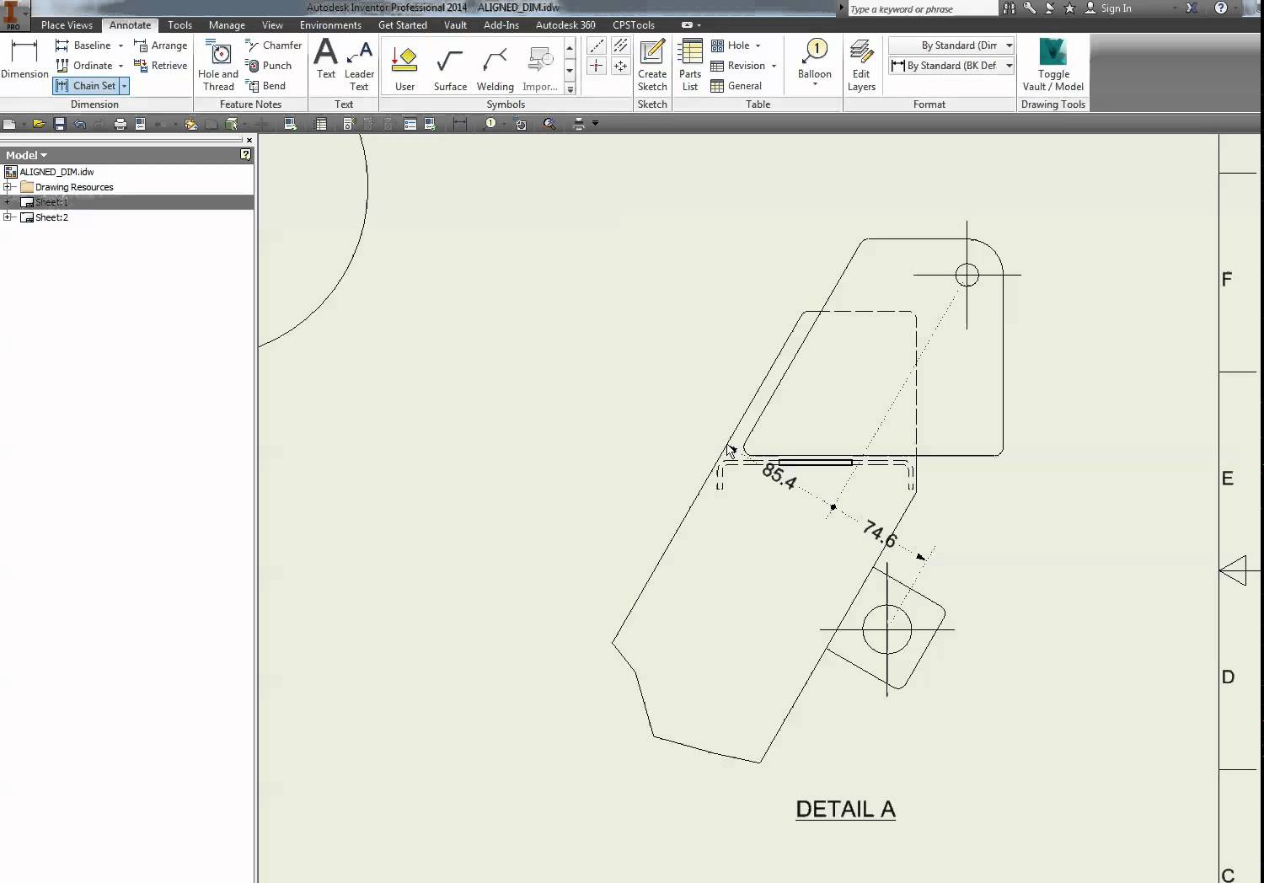
Task: Select the Hole and Thread note tool
Action: [218, 64]
